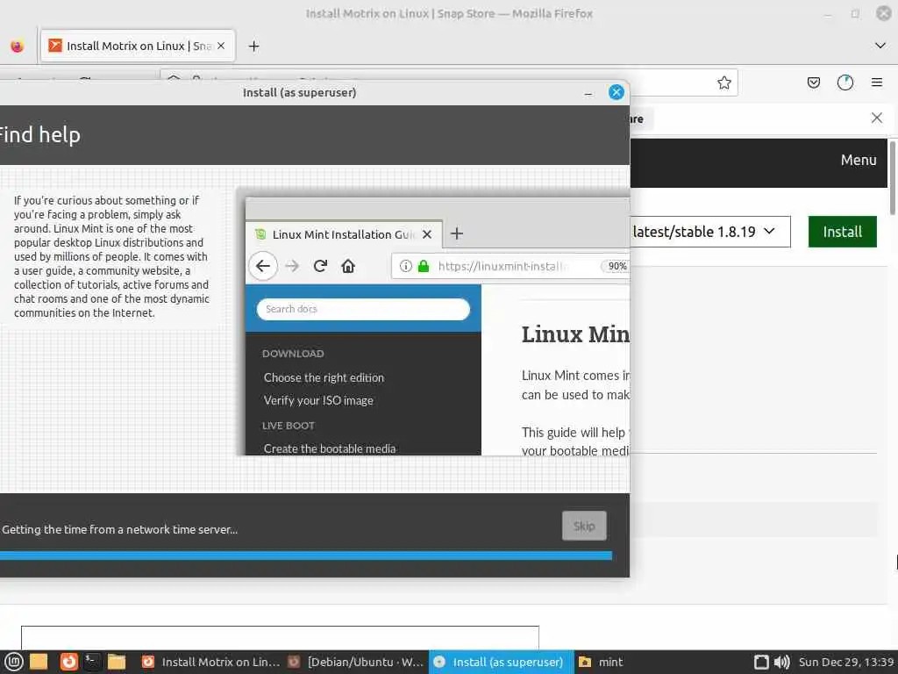Bookmark this page with the star icon
The height and width of the screenshot is (674, 898).
coord(723,82)
